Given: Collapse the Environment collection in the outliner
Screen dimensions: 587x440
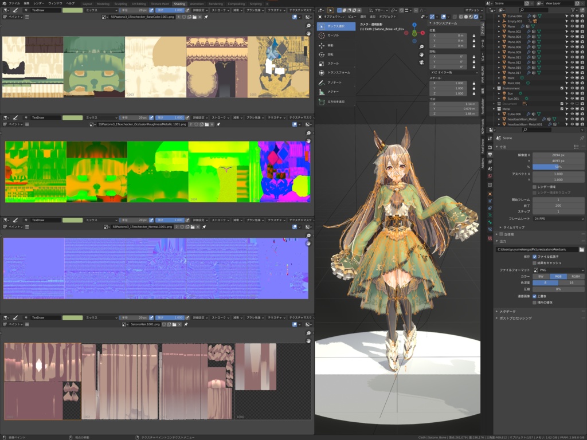Looking at the screenshot, I should point(494,88).
